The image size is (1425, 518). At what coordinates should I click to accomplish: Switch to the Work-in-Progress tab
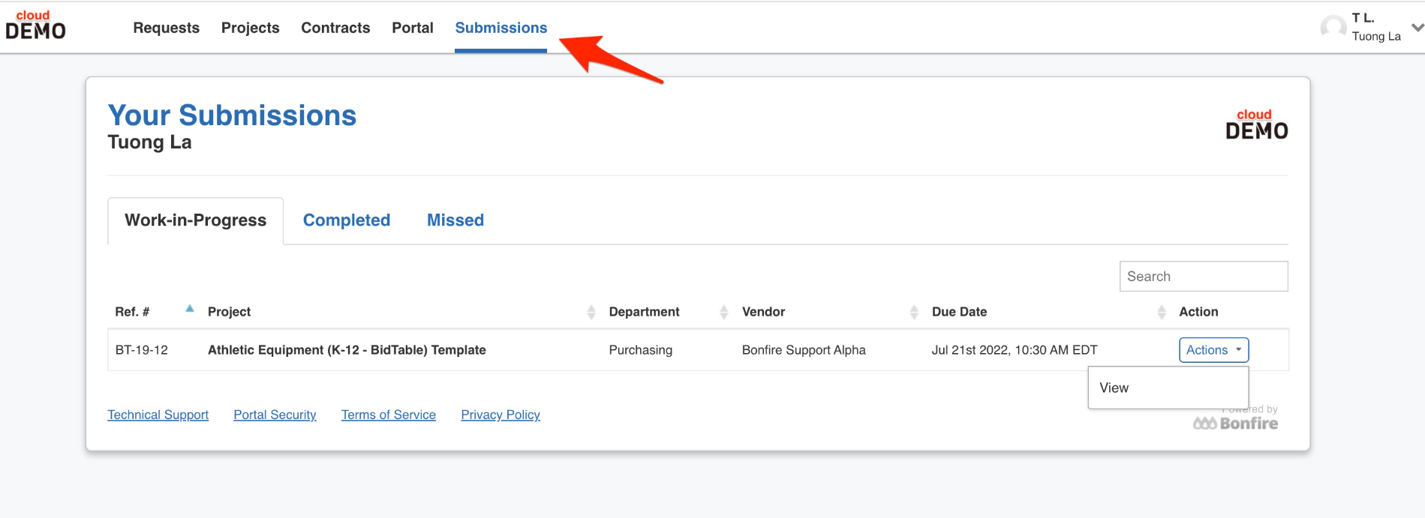point(195,220)
